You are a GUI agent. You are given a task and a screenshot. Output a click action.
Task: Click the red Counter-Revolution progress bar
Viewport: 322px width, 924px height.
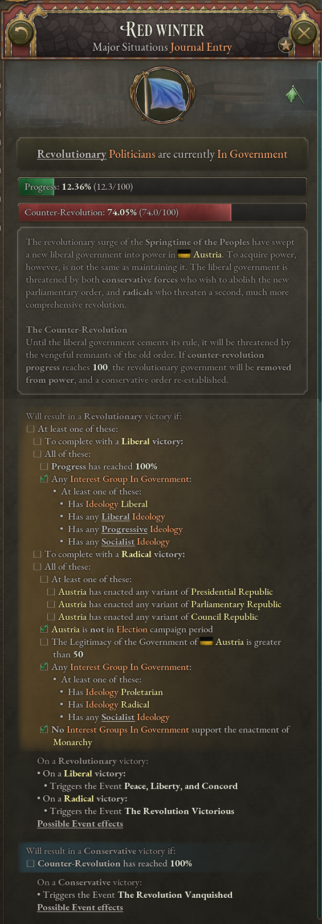coord(162,212)
